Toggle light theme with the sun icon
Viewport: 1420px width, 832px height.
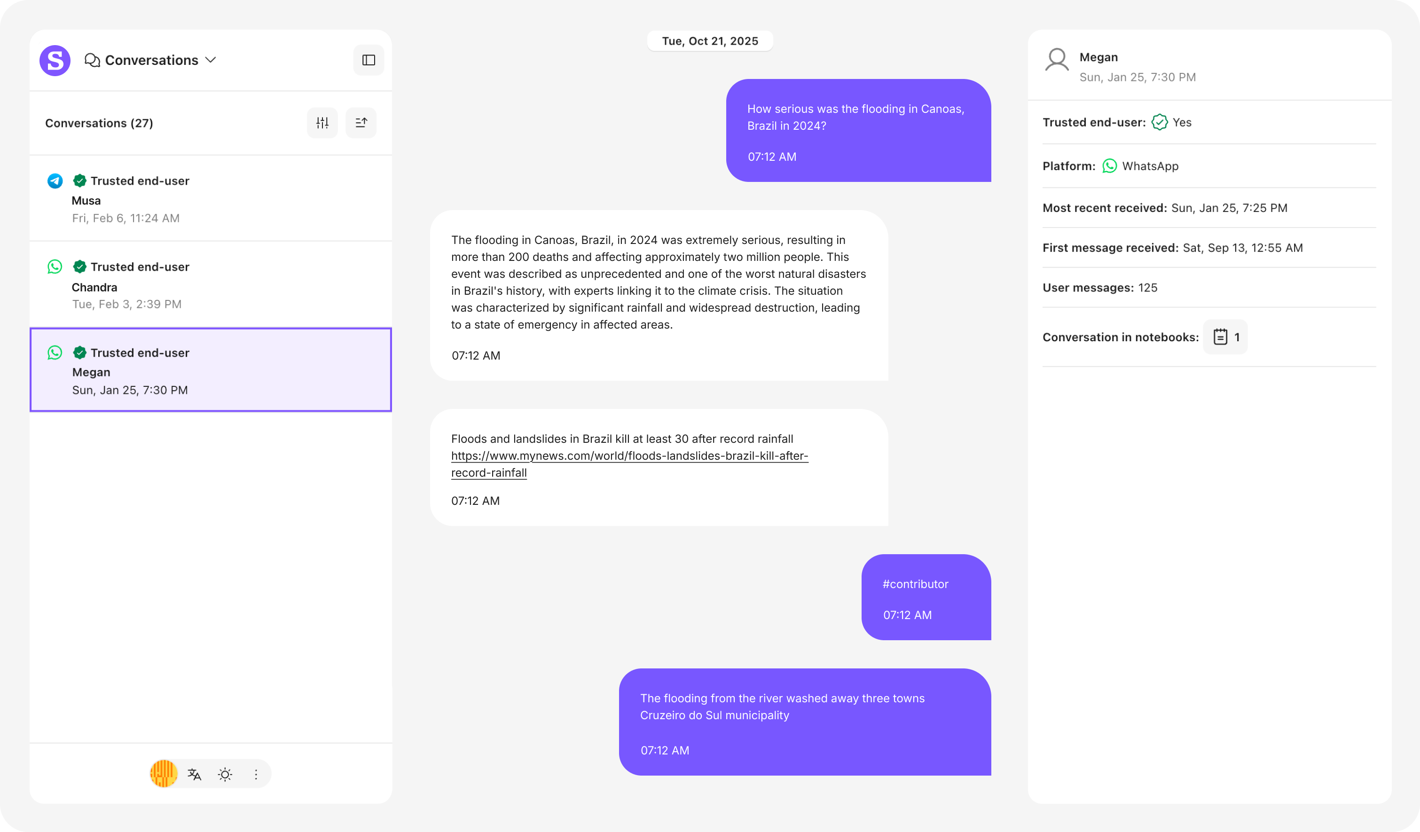point(226,774)
